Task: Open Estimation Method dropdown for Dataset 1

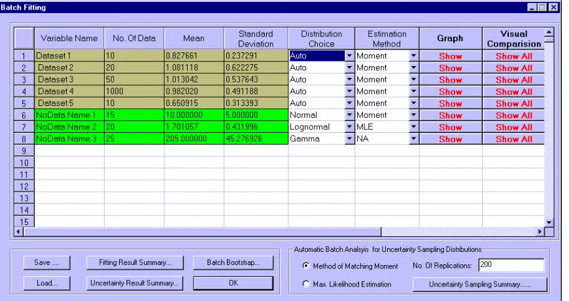Action: click(414, 56)
